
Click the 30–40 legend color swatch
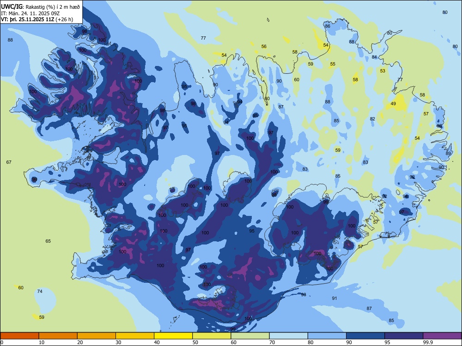[x=135, y=336]
